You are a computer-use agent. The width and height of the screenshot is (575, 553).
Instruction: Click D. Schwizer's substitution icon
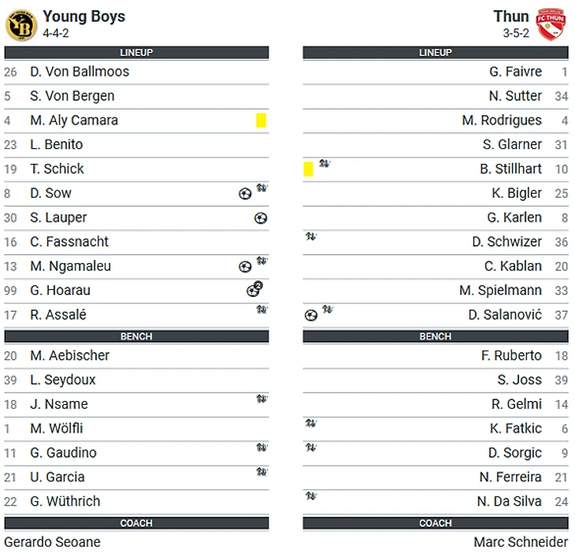click(311, 236)
